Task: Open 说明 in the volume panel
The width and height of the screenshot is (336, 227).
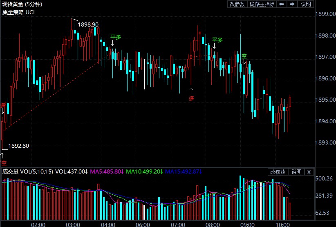Action: click(296, 172)
